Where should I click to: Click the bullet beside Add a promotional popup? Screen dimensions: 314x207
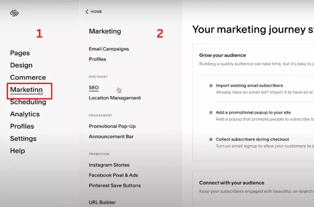[x=211, y=113]
